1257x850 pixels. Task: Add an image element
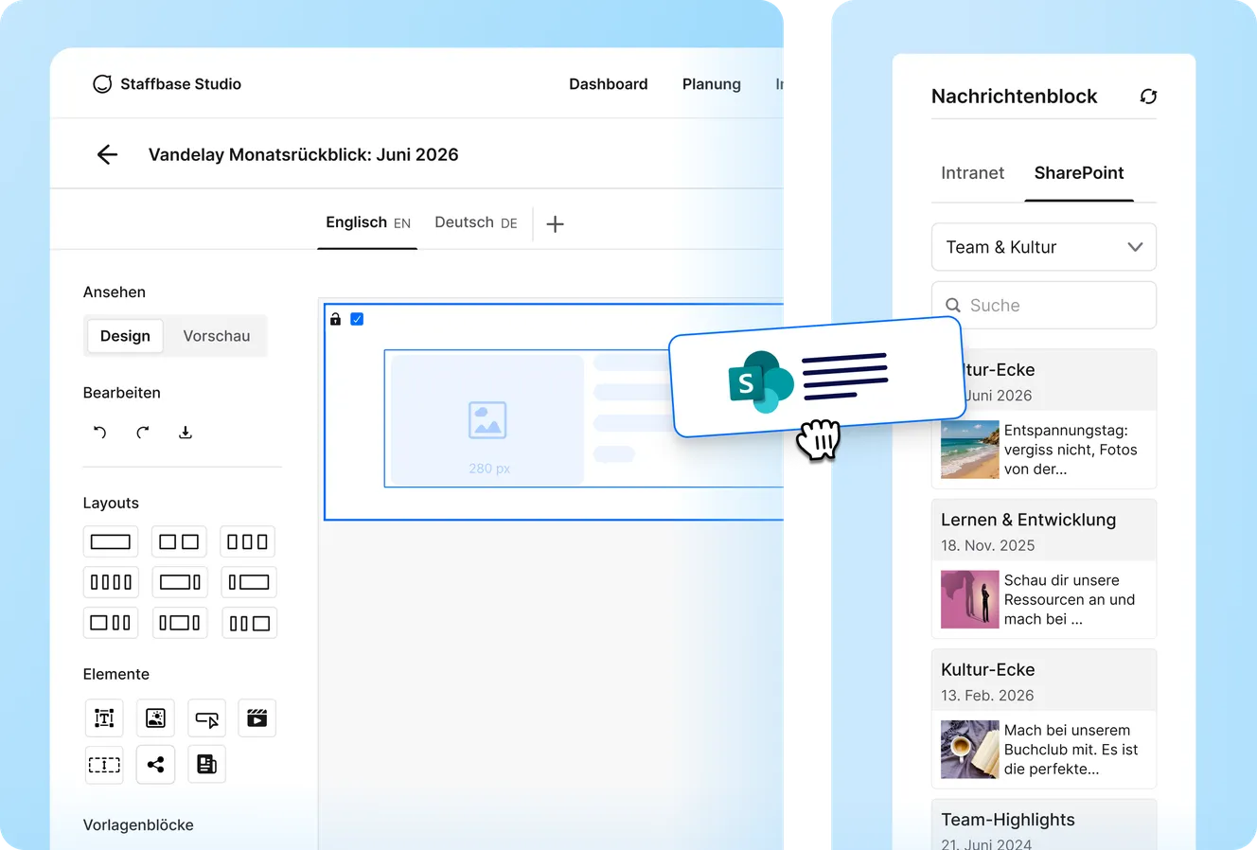(155, 718)
